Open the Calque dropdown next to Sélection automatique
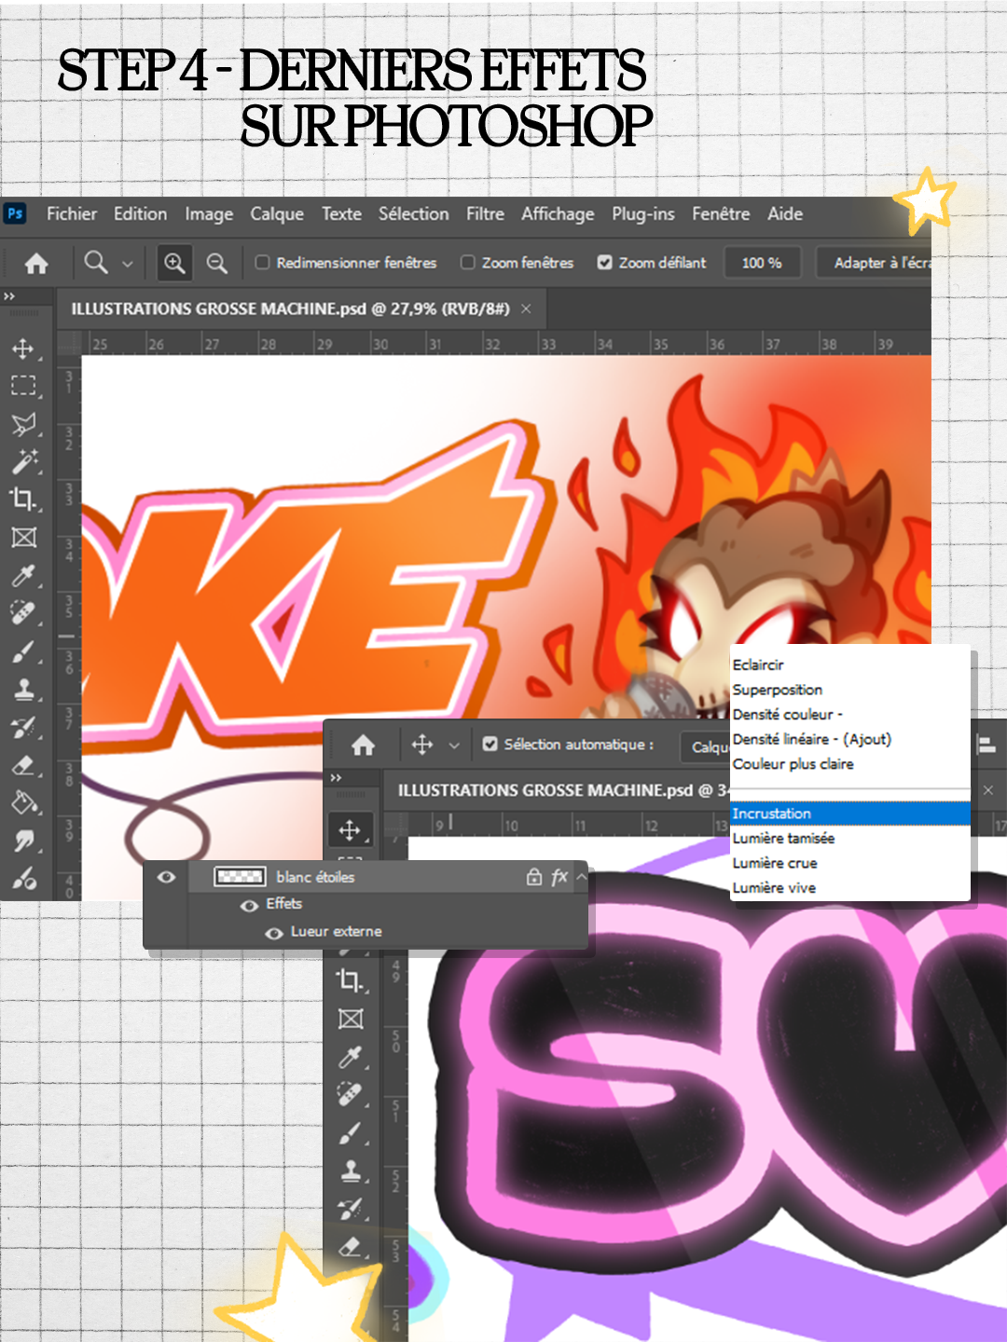Screen dimensions: 1007x1342 (x=707, y=746)
